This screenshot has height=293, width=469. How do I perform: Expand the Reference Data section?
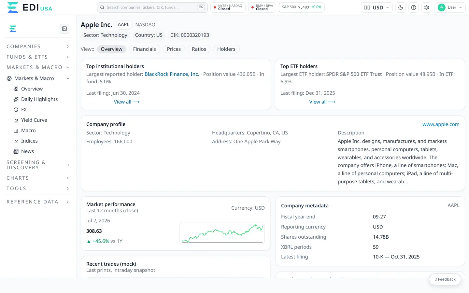pyautogui.click(x=38, y=202)
